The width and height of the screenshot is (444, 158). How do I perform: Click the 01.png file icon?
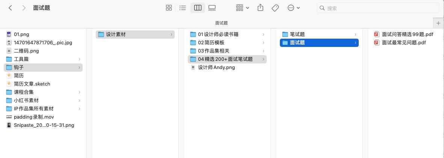coord(9,34)
